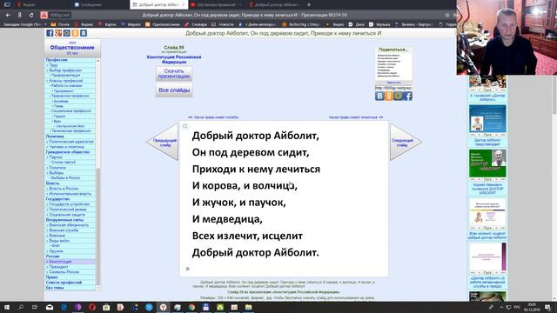The width and height of the screenshot is (557, 313).
Task: Open Новости bookmark
Action: tap(223, 24)
